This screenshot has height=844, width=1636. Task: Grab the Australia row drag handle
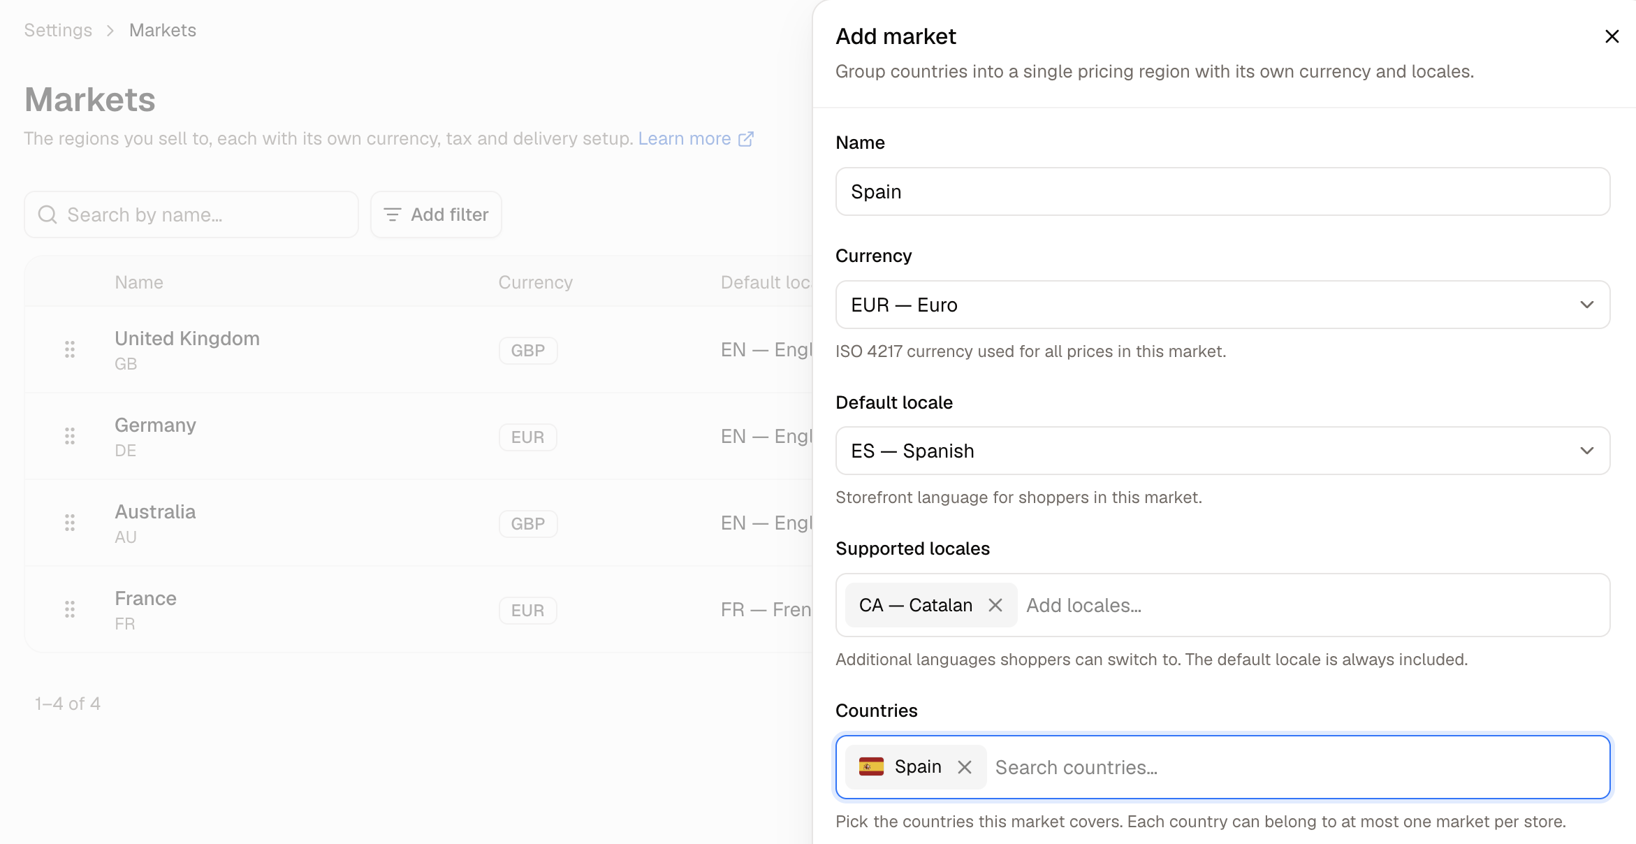coord(70,523)
